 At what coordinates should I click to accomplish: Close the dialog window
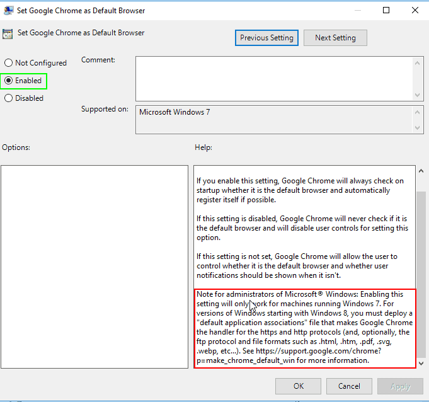tap(415, 11)
